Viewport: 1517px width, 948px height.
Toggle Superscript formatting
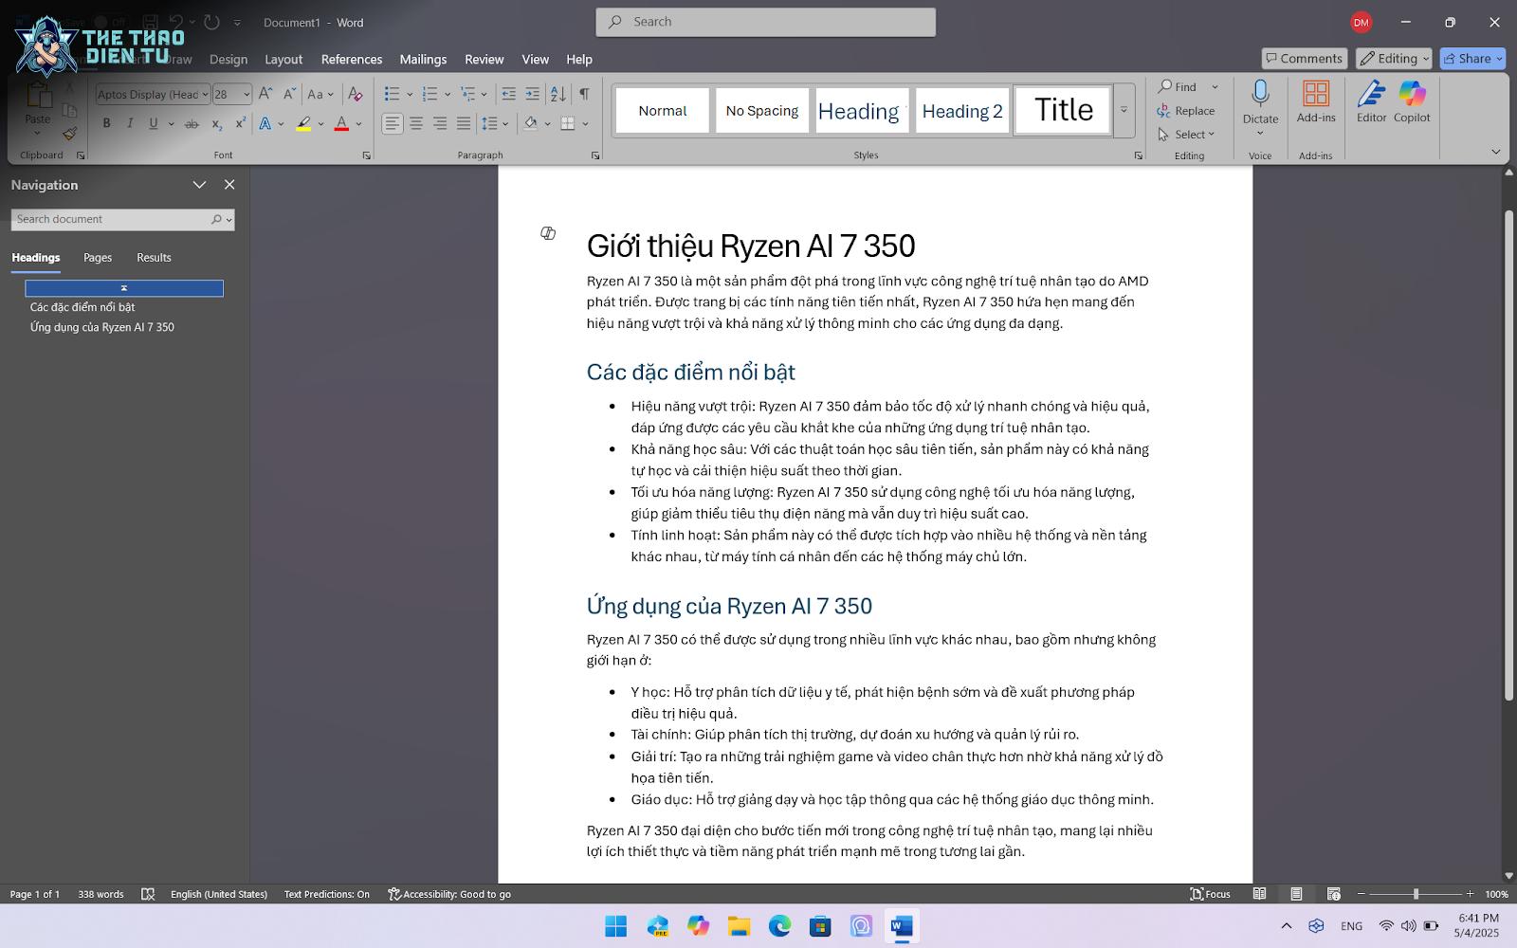pos(240,123)
